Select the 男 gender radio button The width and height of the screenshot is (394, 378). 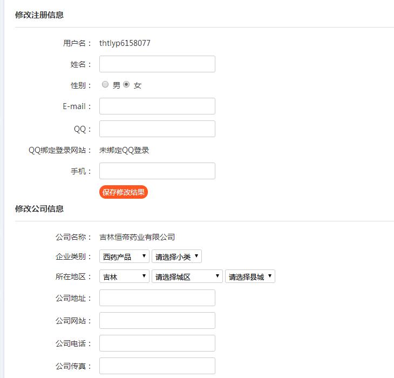click(105, 85)
